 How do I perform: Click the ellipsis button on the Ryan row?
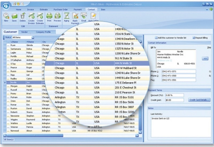8,45
